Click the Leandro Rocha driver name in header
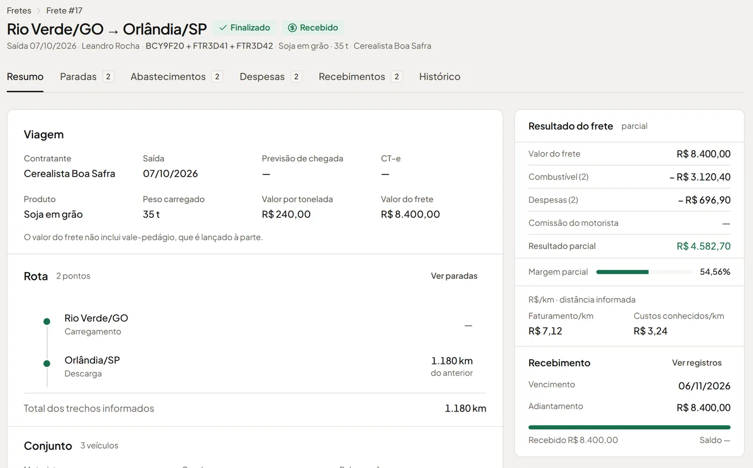Screen dimensions: 753x468 click(110, 46)
